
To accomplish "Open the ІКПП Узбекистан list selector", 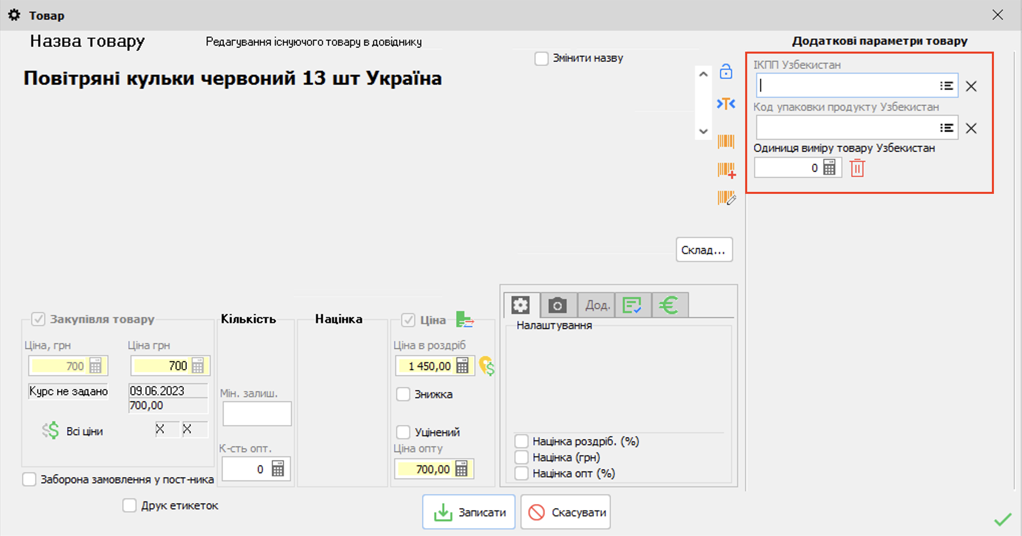I will 946,86.
